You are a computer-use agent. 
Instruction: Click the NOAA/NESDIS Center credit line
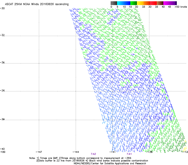coord(110,163)
